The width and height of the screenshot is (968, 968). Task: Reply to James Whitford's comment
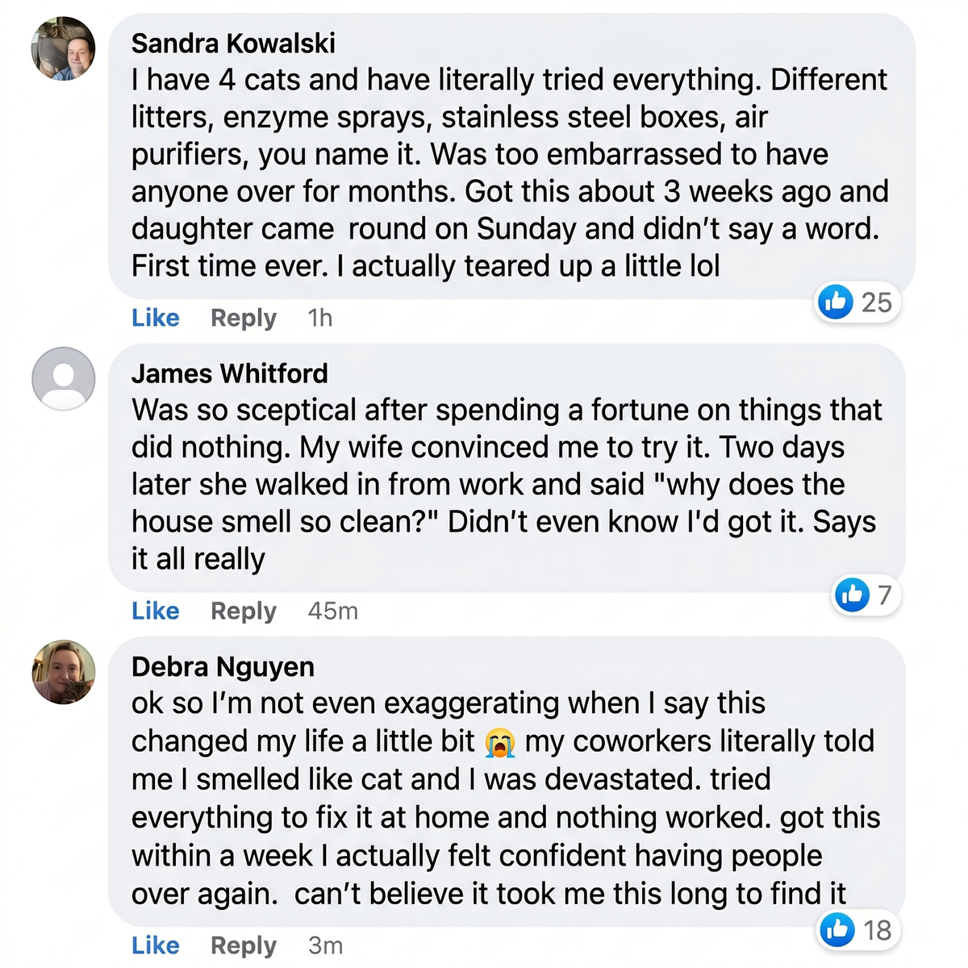(244, 611)
